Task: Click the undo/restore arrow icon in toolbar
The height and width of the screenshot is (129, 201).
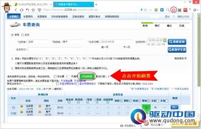Action: click(x=27, y=10)
